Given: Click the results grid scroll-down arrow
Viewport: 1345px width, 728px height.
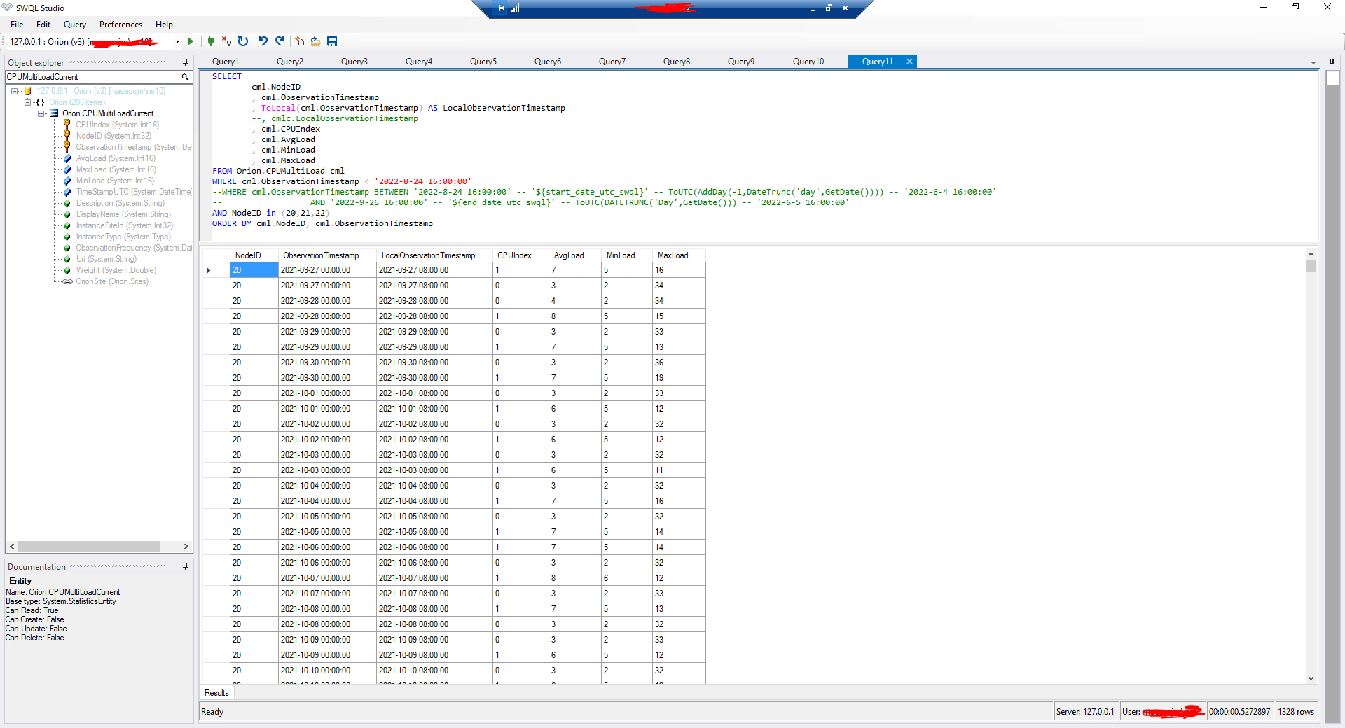Looking at the screenshot, I should coord(1311,678).
